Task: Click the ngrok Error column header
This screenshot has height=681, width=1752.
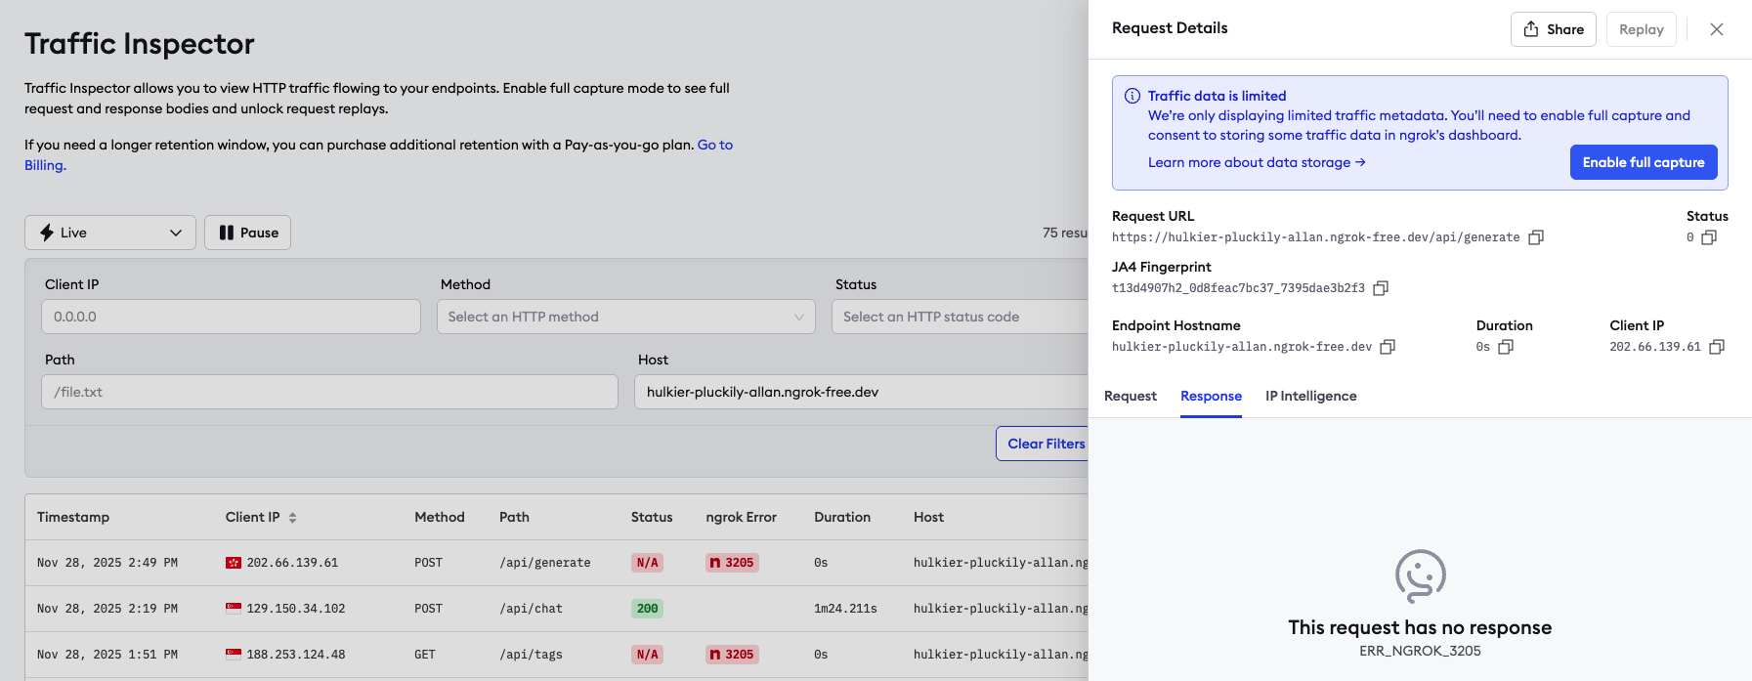Action: pyautogui.click(x=741, y=517)
